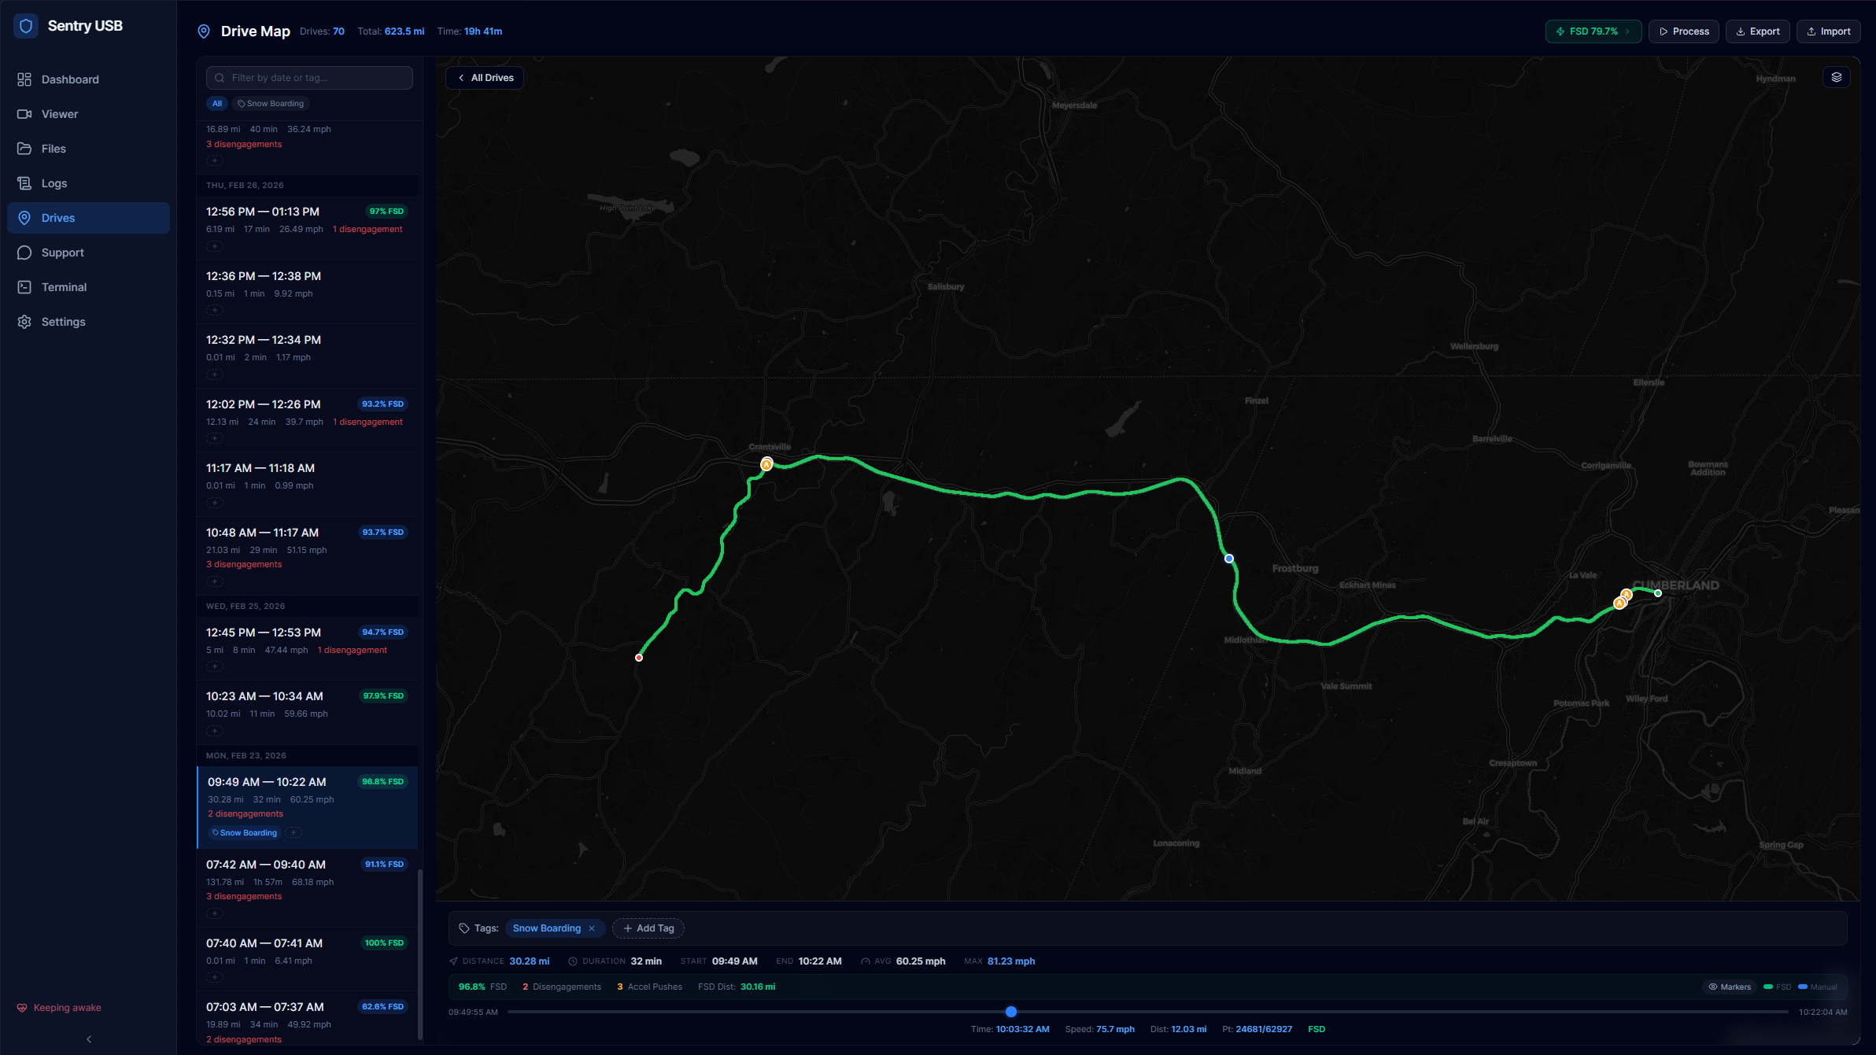The image size is (1876, 1055).
Task: Collapse the sidebar with bottom chevron
Action: tap(89, 1039)
